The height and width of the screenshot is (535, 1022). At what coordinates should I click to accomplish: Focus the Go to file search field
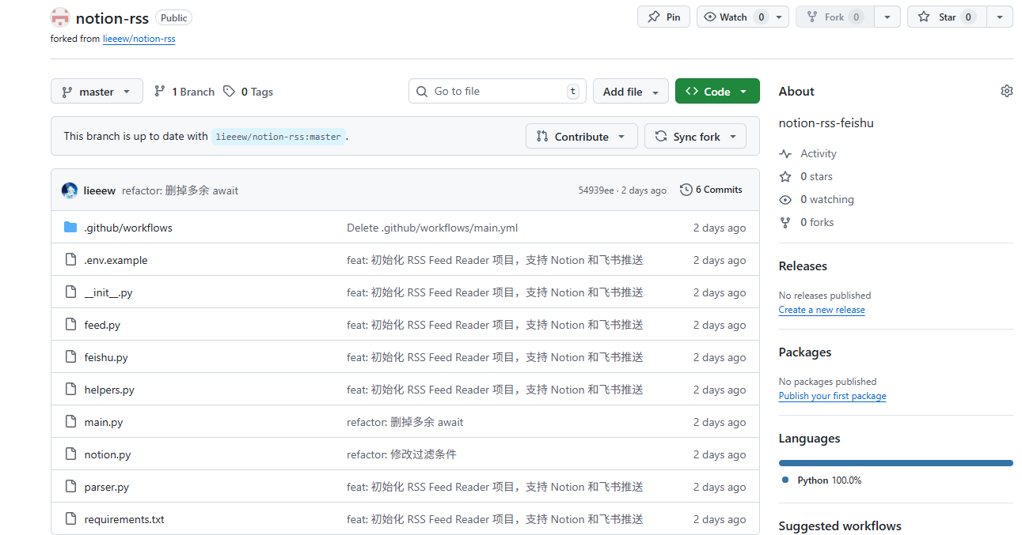click(x=497, y=91)
